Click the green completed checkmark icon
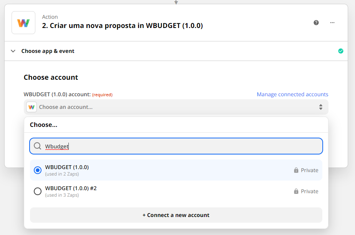Viewport: 355px width, 235px height. pos(340,51)
